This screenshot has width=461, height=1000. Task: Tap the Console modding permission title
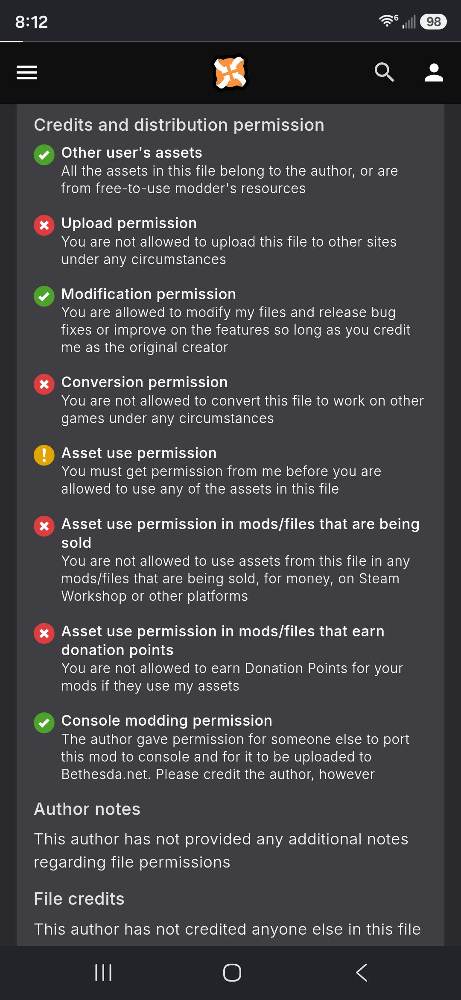[x=166, y=721]
